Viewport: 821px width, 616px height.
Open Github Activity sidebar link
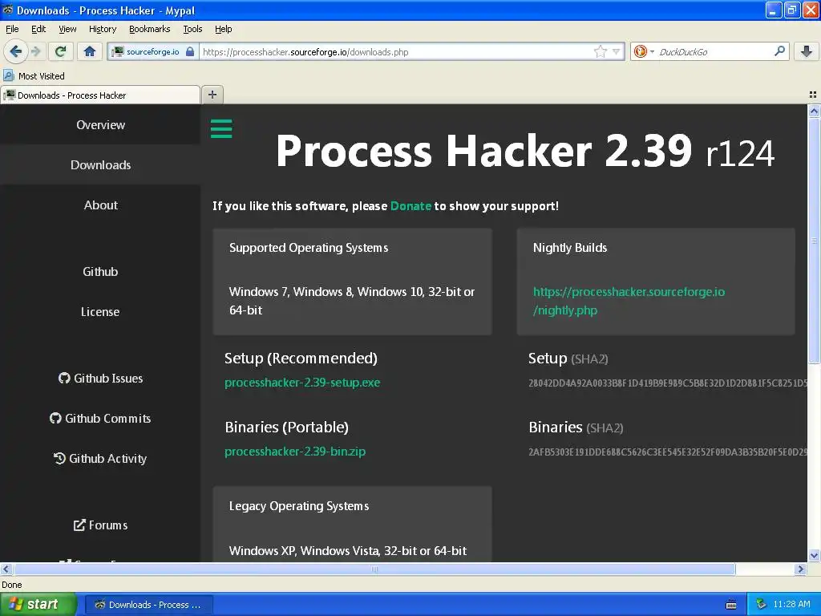100,458
